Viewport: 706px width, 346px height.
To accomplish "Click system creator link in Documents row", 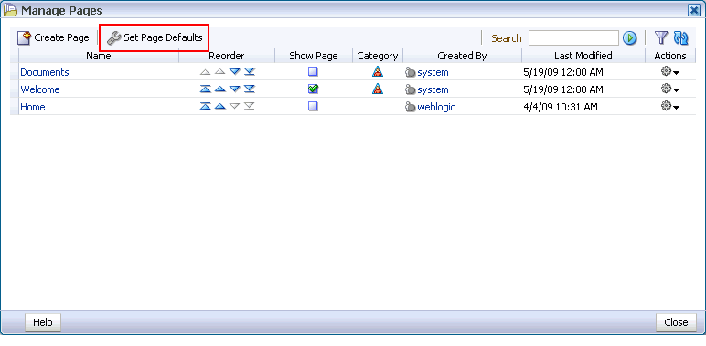I will click(x=433, y=72).
